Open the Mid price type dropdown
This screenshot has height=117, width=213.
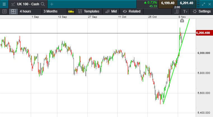point(111,11)
